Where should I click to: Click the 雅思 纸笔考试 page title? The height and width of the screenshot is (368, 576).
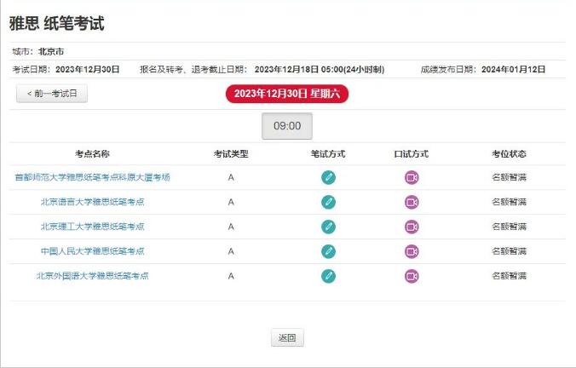(x=57, y=24)
